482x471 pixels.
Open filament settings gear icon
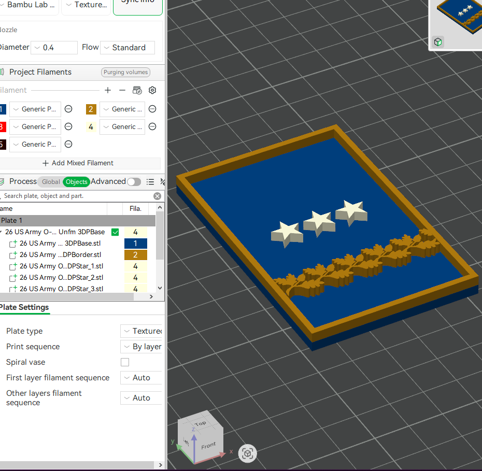(x=152, y=90)
